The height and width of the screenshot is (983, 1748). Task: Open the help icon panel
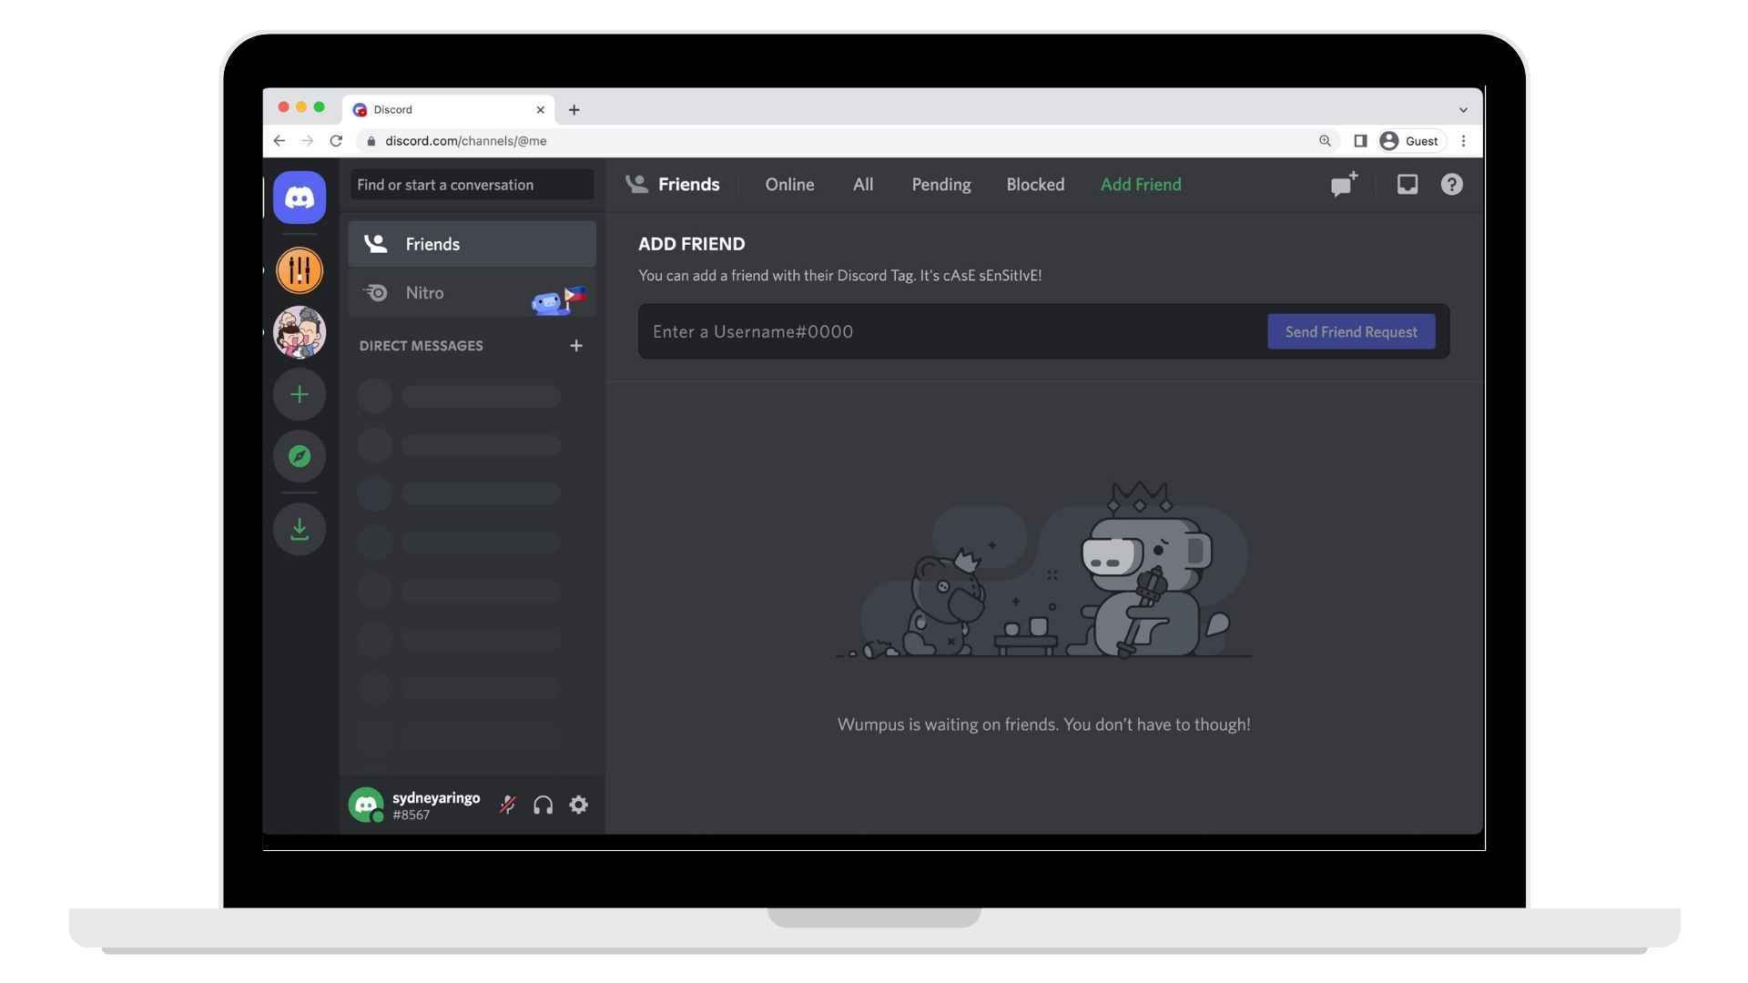(1453, 184)
